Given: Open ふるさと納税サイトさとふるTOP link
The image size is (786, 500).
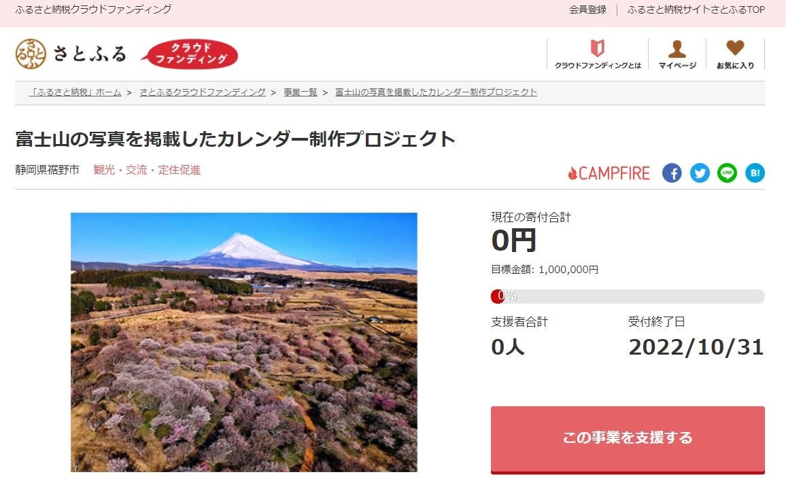Looking at the screenshot, I should click(x=696, y=10).
